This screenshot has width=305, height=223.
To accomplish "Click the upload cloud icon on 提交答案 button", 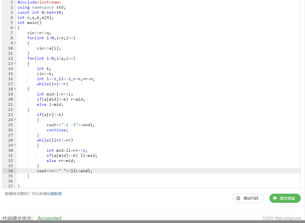I will pyautogui.click(x=275, y=198).
